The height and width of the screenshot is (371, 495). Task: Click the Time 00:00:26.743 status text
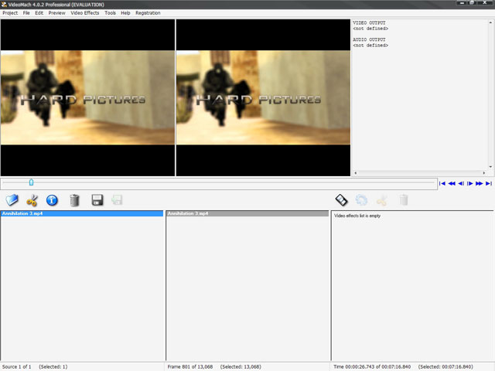pos(372,366)
